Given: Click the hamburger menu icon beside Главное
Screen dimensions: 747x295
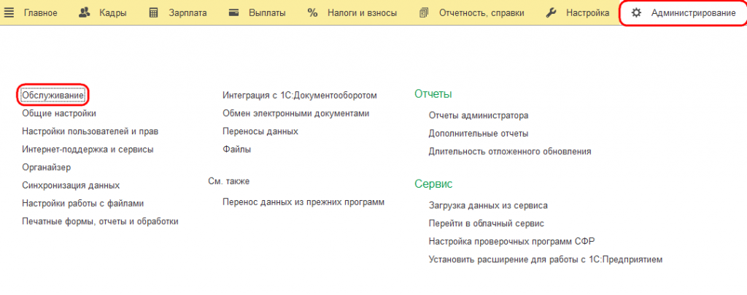Looking at the screenshot, I should click(x=9, y=13).
